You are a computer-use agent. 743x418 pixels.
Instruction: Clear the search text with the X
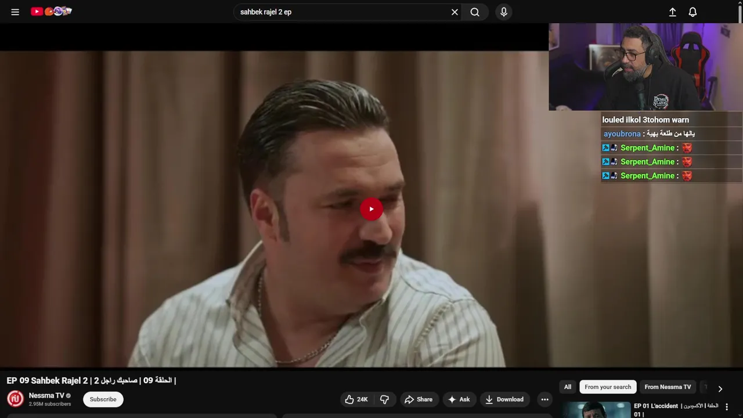(455, 12)
